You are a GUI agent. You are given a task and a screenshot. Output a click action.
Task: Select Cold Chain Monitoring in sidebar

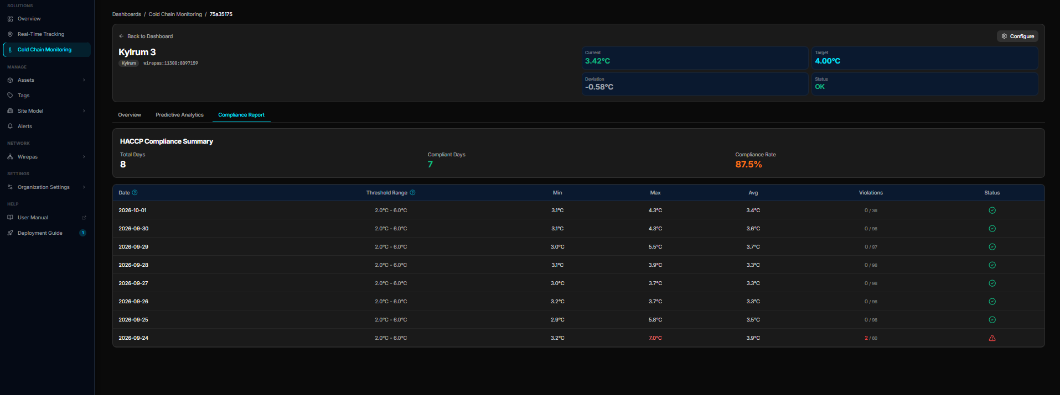46,50
